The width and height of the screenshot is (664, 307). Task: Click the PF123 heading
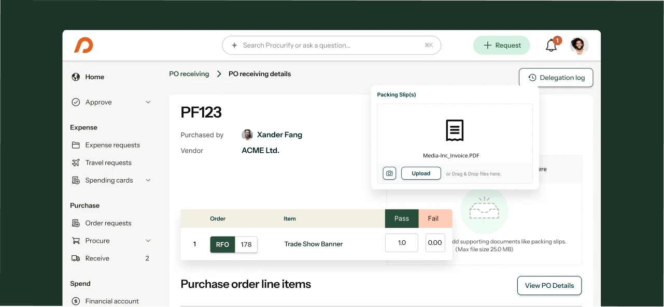click(x=201, y=112)
